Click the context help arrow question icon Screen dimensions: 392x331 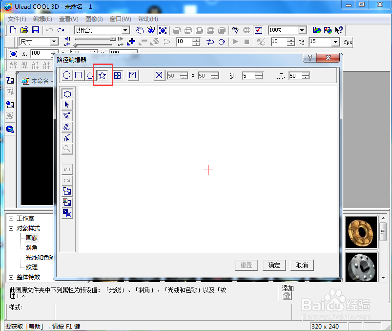click(x=339, y=30)
